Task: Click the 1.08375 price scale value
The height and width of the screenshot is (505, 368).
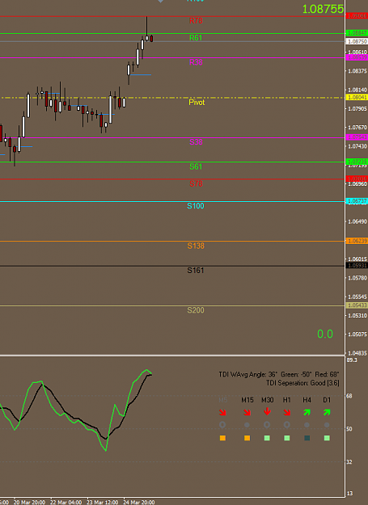Action: [357, 71]
